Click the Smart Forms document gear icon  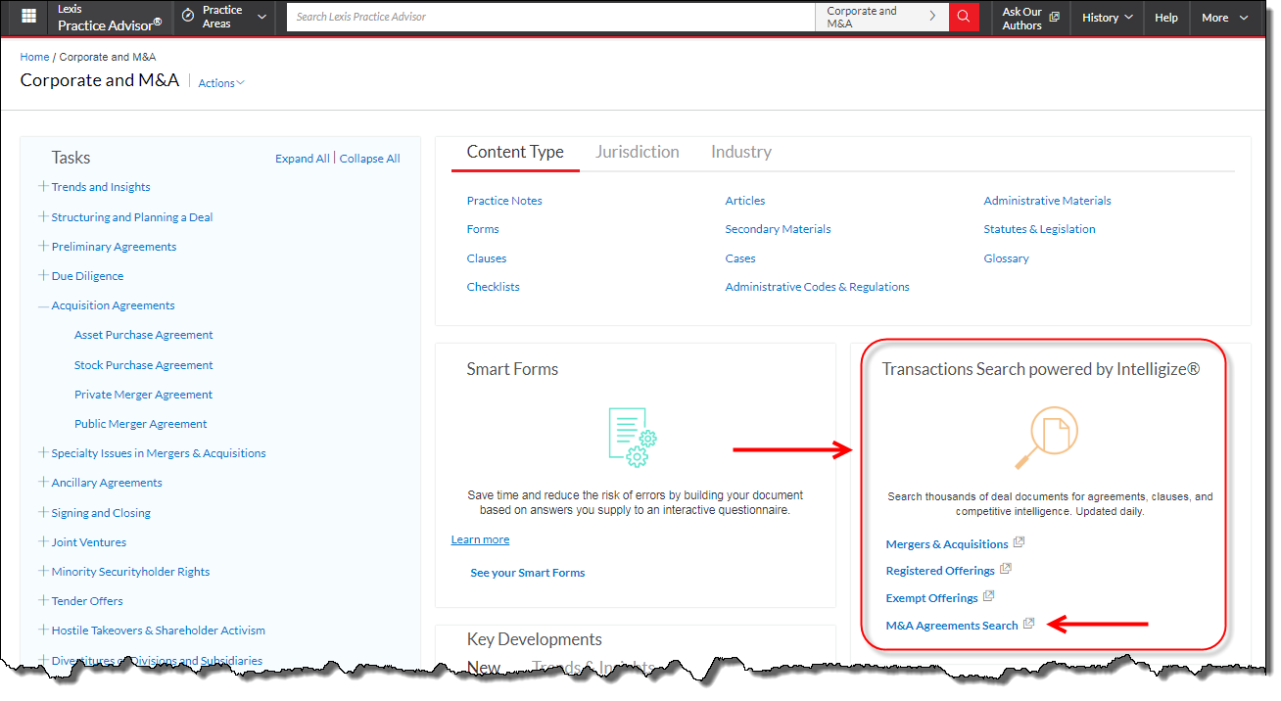click(x=632, y=437)
